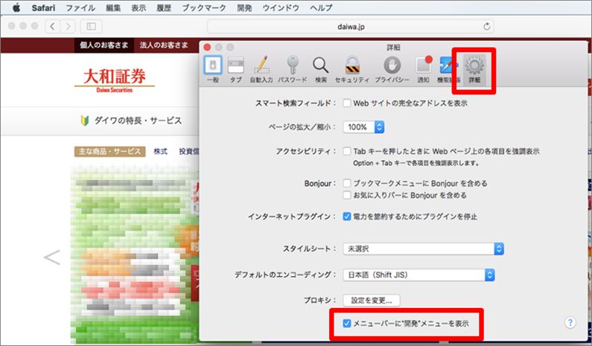592x346 pixels.
Task: Click the help question mark button
Action: 570,322
